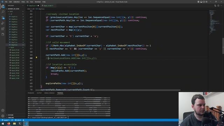Switch to the Output panel tab

39,93
